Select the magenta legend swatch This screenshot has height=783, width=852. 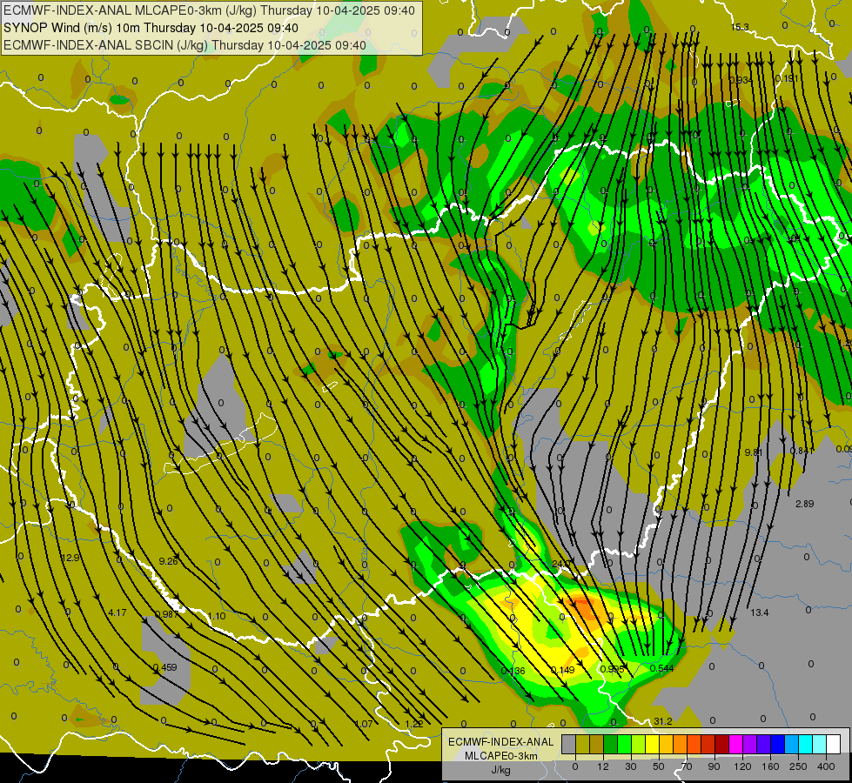tap(735, 744)
